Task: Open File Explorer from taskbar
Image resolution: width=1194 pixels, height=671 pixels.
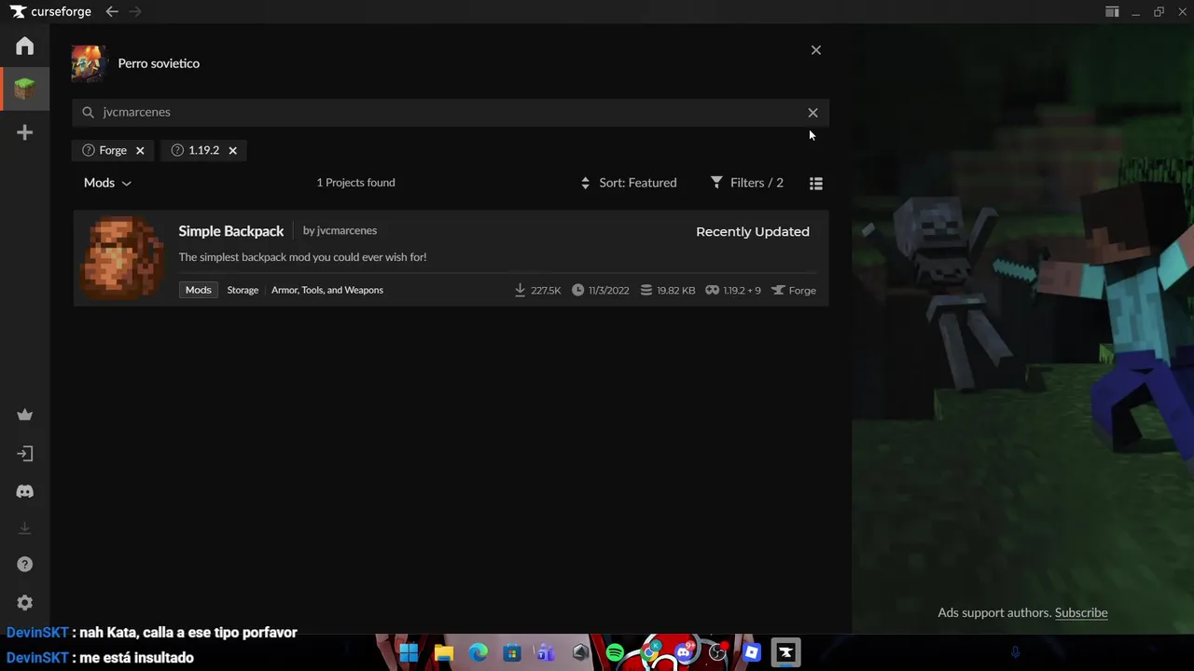Action: pos(443,653)
